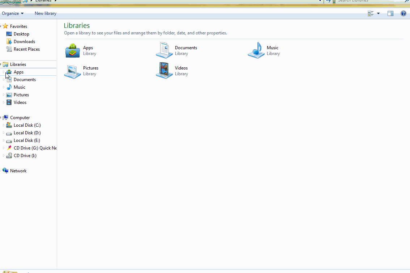Expand the Local Disk (D:) node

(x=4, y=133)
